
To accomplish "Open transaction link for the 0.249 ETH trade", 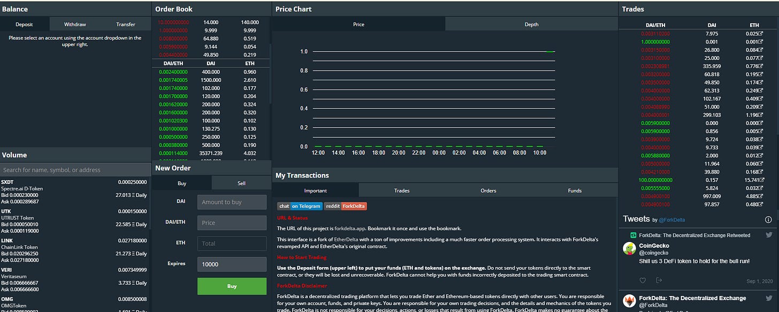I will pos(762,91).
